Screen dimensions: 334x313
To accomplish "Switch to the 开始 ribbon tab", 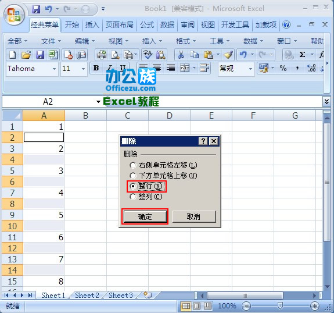I will pos(72,25).
